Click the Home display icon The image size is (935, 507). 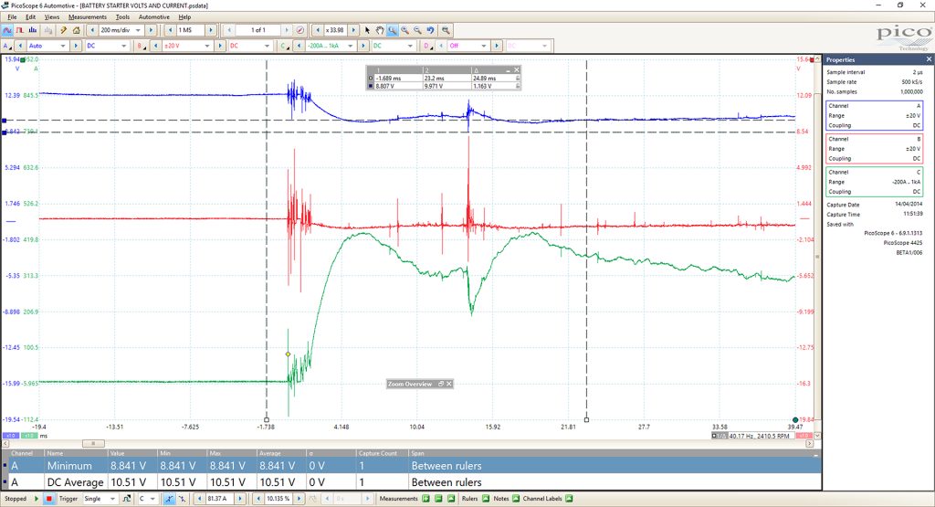77,30
